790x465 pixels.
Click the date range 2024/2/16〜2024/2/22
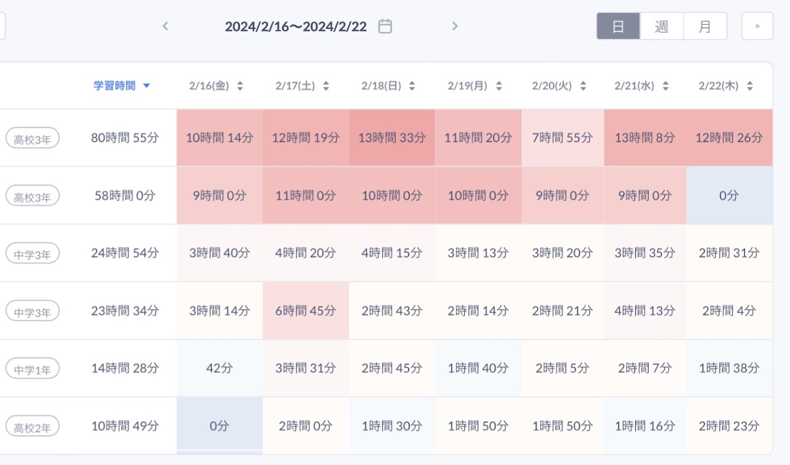tap(296, 27)
